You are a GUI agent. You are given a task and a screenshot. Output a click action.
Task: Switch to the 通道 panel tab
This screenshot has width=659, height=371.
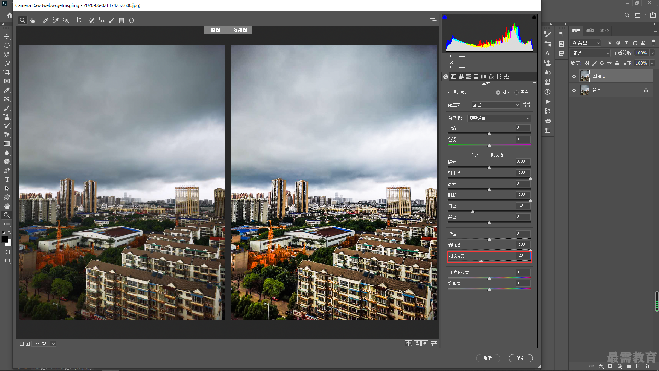pos(590,31)
